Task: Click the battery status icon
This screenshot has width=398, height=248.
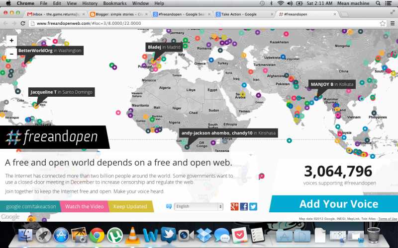Action: 299,3
